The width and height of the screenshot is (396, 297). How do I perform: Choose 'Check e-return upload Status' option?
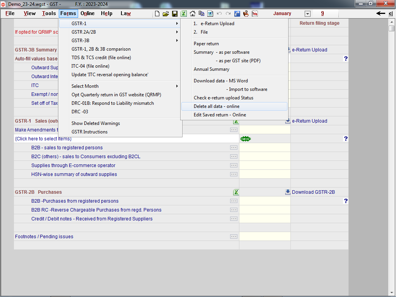223,98
